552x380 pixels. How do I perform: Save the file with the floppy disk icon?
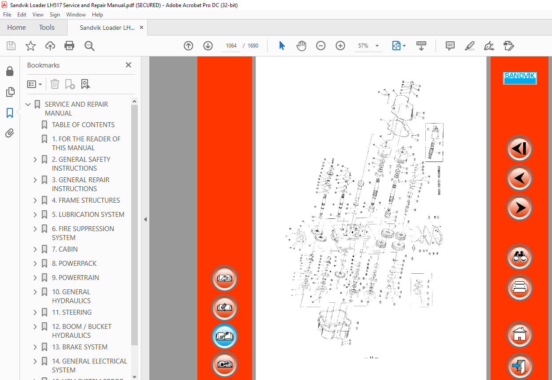point(11,46)
